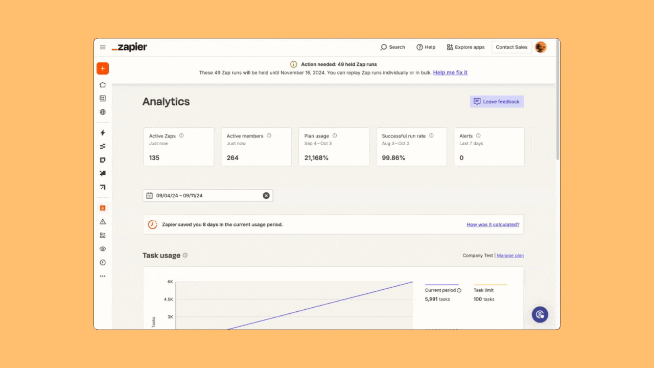The image size is (654, 368).
Task: Click the Zapier logo
Action: 129,47
